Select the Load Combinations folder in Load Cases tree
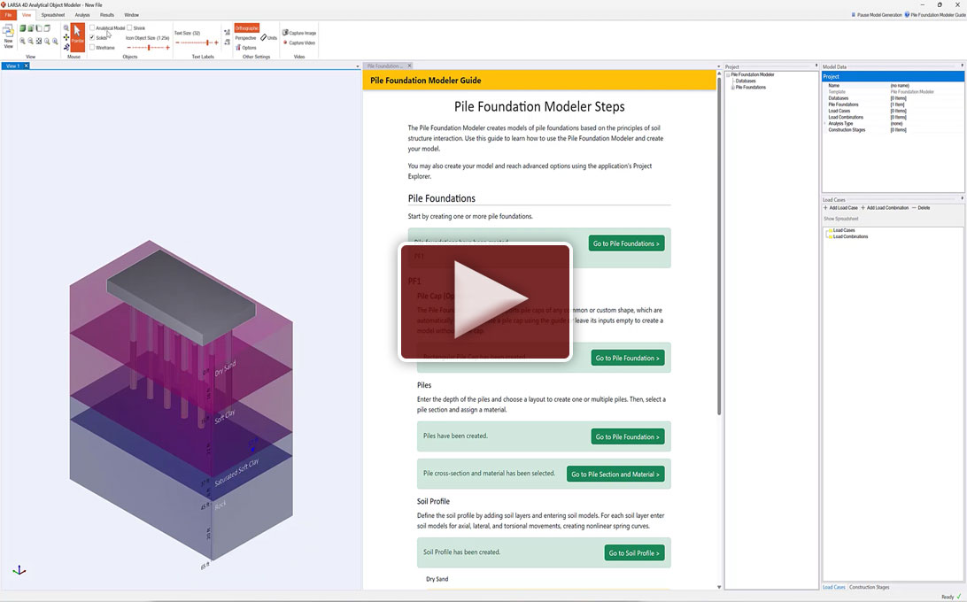 click(850, 237)
